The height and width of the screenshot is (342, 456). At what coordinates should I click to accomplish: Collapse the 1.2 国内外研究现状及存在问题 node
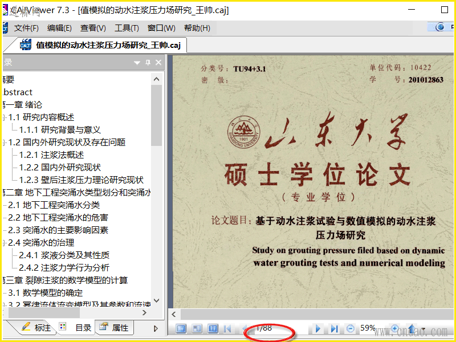pos(5,143)
